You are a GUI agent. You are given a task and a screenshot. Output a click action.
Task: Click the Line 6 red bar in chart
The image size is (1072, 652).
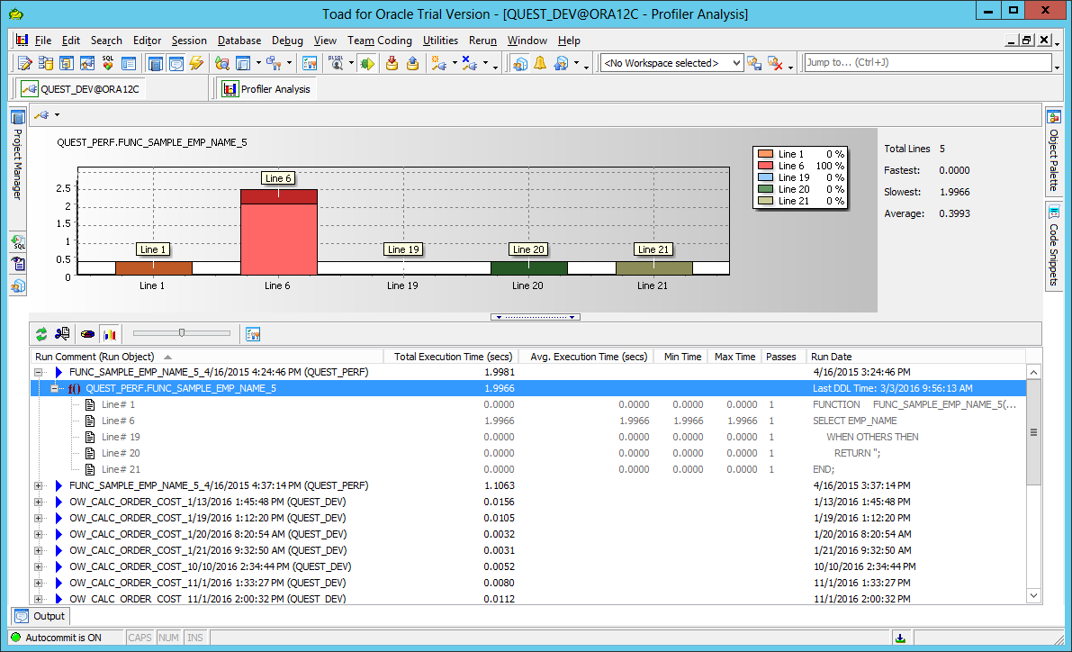click(278, 232)
